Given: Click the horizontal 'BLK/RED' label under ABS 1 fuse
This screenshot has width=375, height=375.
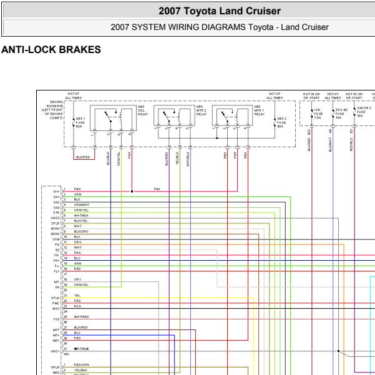Looking at the screenshot, I should 83,157.
